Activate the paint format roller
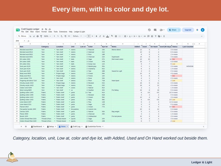This screenshot has width=221, height=166. [x=41, y=36]
